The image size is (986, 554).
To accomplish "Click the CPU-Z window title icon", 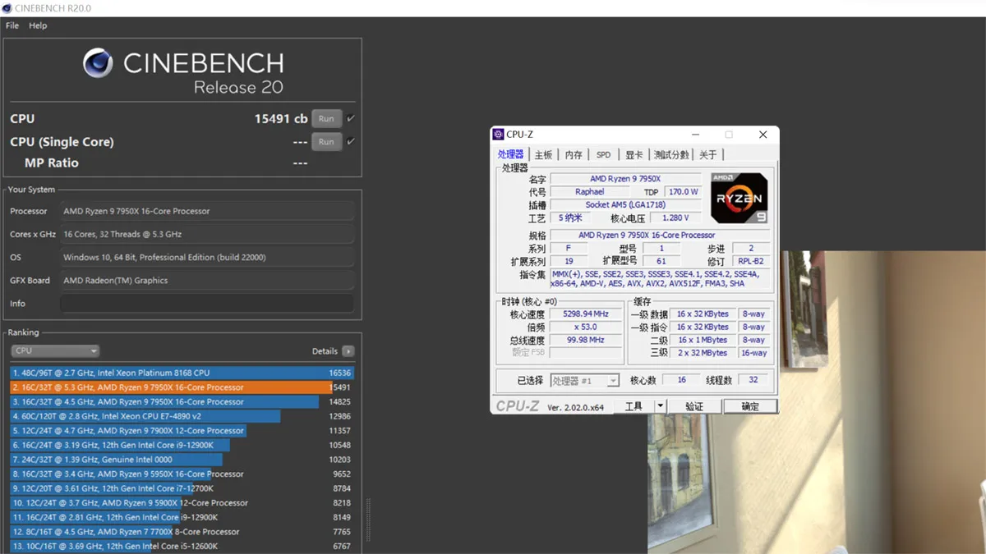I will [498, 135].
